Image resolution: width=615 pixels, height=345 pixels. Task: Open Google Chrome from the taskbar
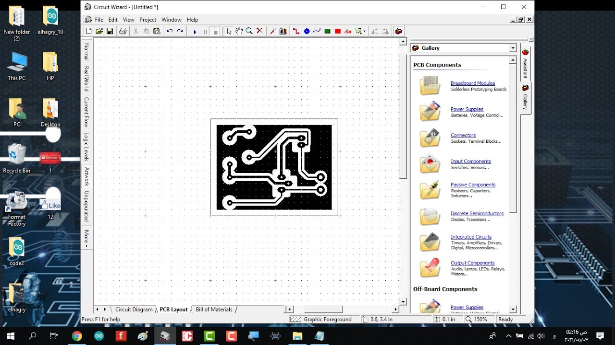[77, 336]
